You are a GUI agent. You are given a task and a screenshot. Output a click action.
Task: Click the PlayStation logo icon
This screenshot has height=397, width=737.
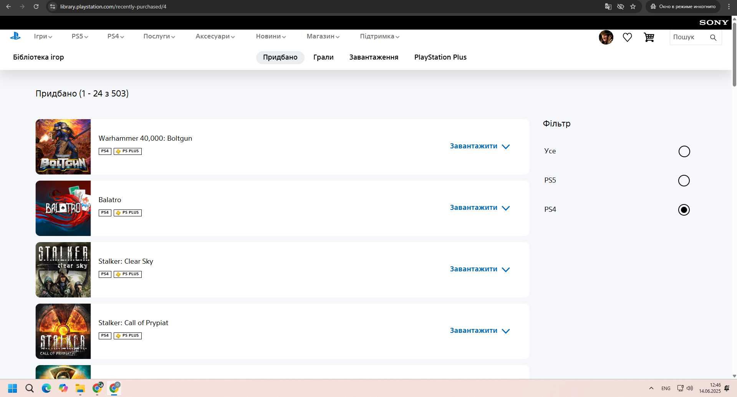click(15, 36)
